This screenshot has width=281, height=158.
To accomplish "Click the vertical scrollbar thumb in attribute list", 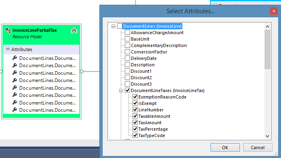I will [267, 49].
